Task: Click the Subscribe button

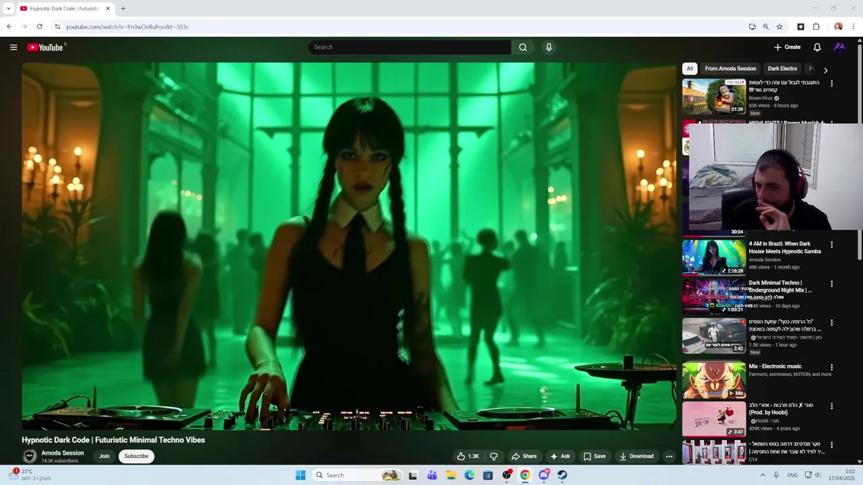Action: pos(136,456)
